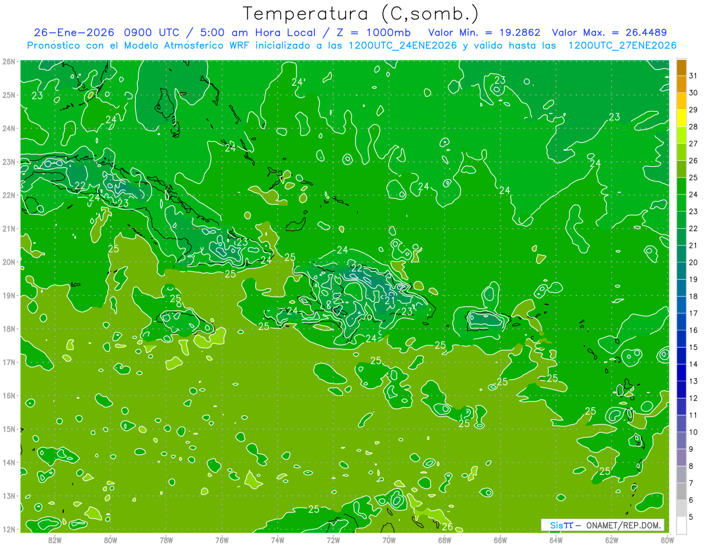Click the '16N' latitude axis label
The width and height of the screenshot is (709, 548).
point(9,395)
